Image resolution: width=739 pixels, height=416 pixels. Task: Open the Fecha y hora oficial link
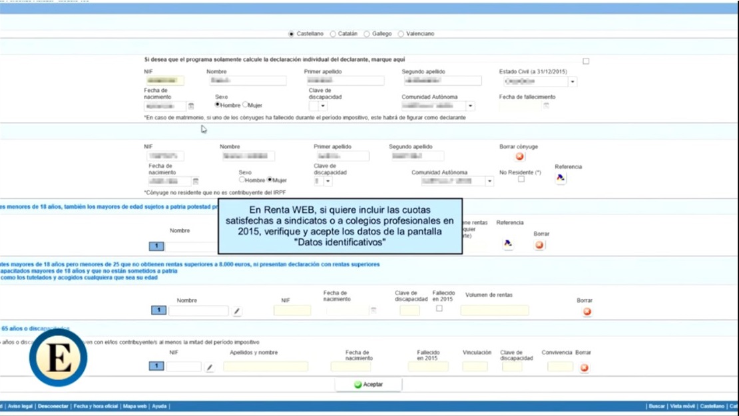pos(96,406)
